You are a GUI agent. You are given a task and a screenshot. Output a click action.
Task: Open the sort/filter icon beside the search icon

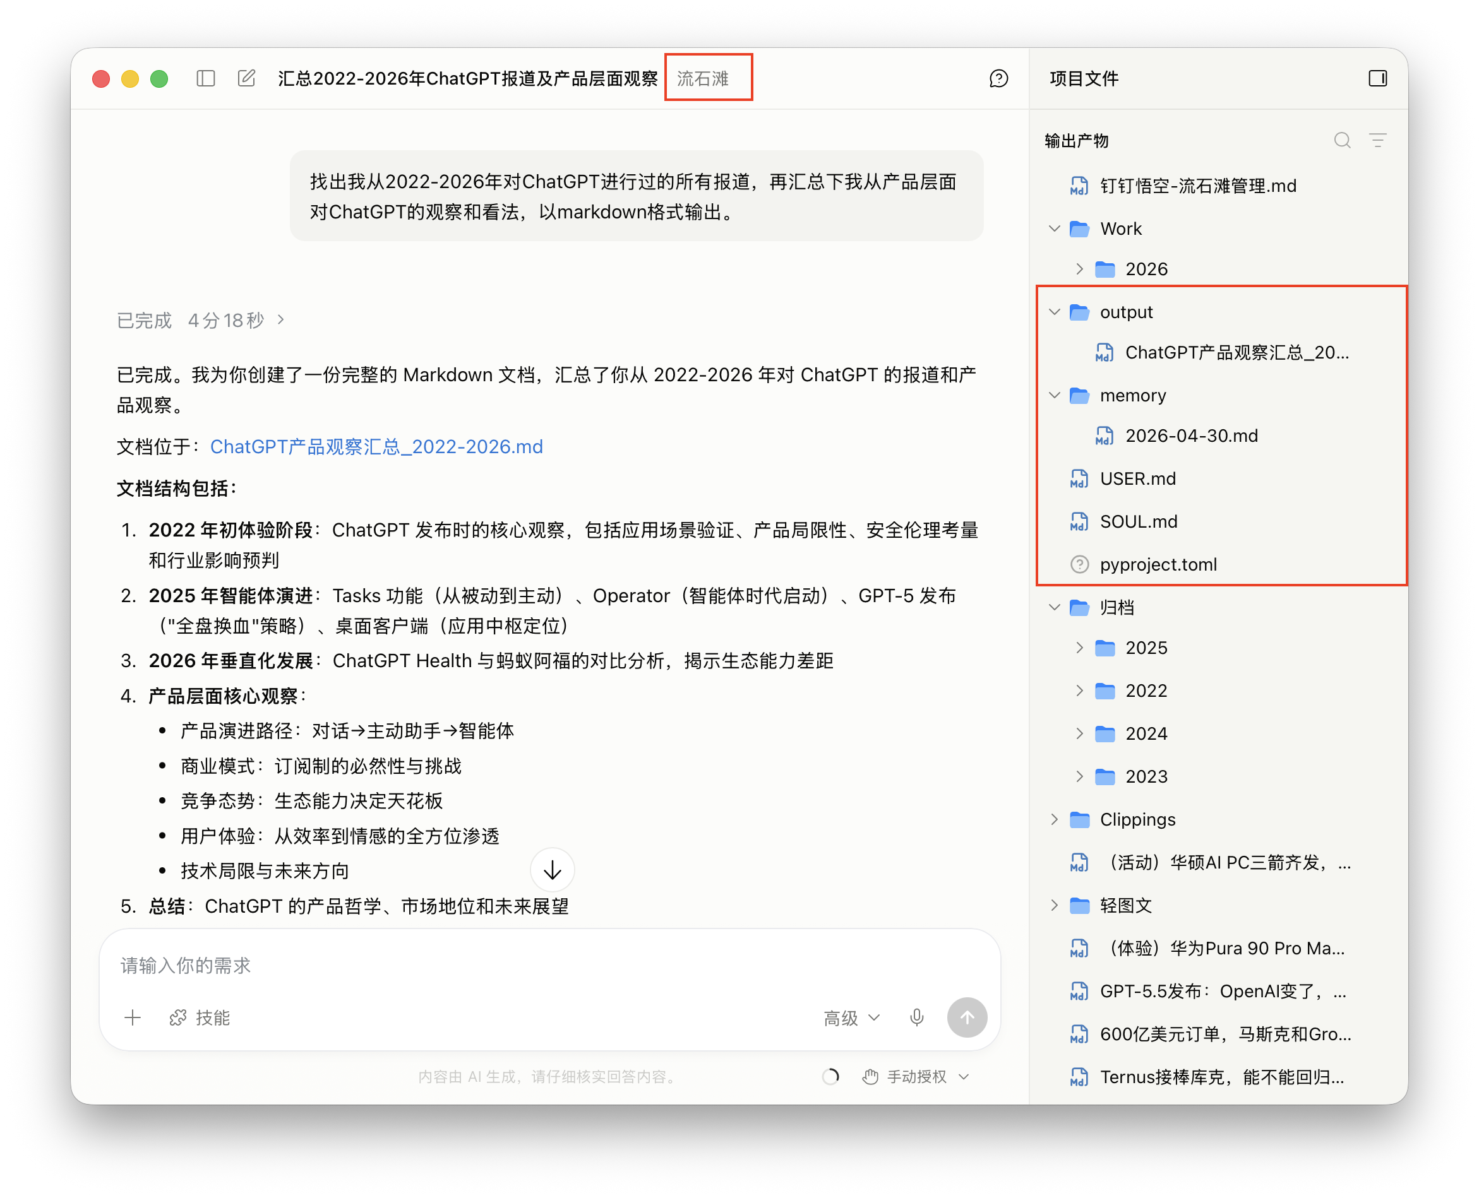1378,140
